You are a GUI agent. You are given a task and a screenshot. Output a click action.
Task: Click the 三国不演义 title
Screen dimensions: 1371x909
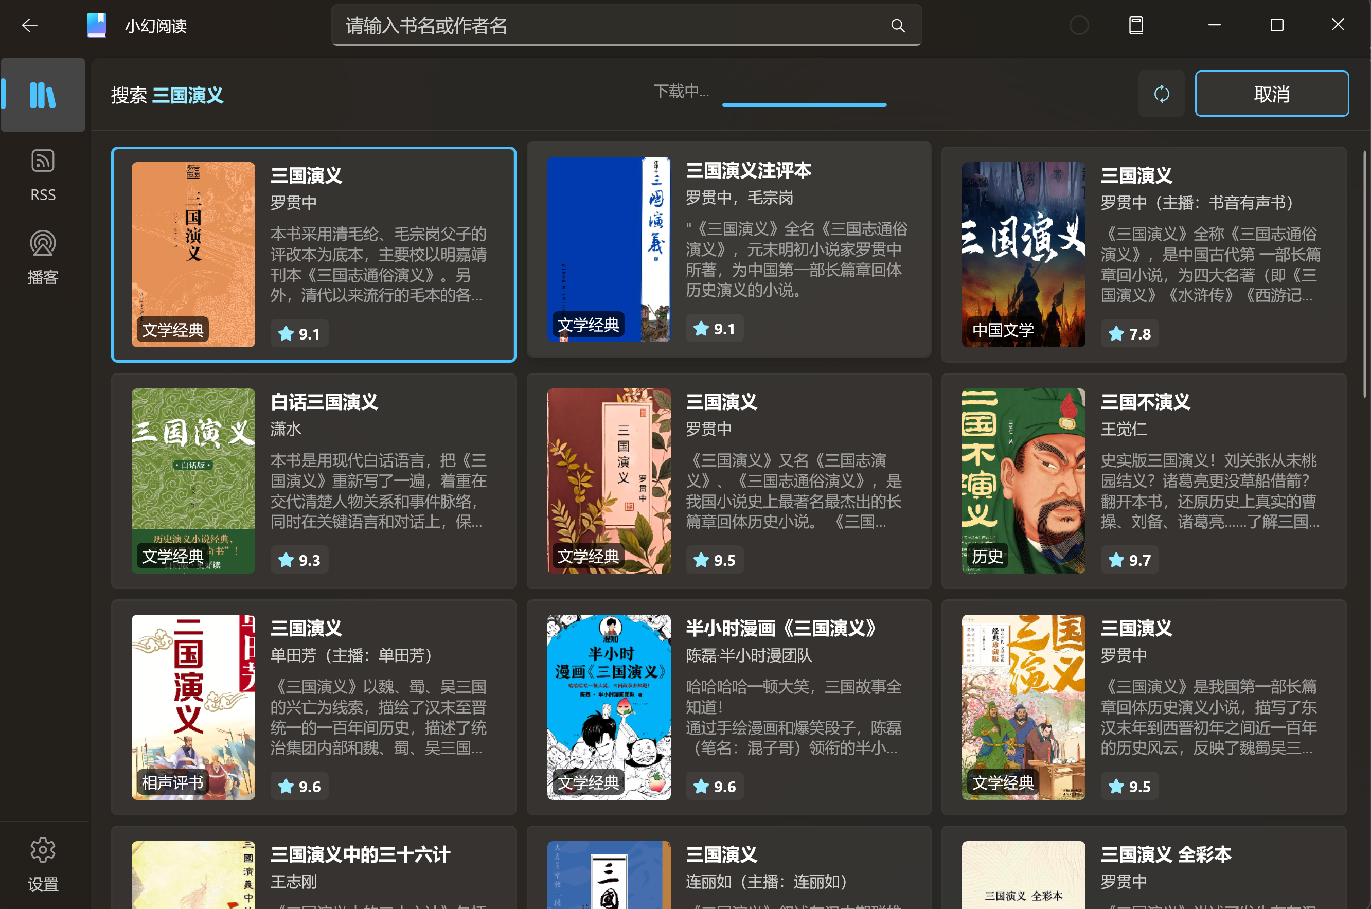pyautogui.click(x=1145, y=402)
